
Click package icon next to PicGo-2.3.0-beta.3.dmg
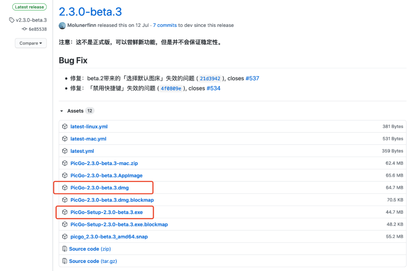[65, 188]
